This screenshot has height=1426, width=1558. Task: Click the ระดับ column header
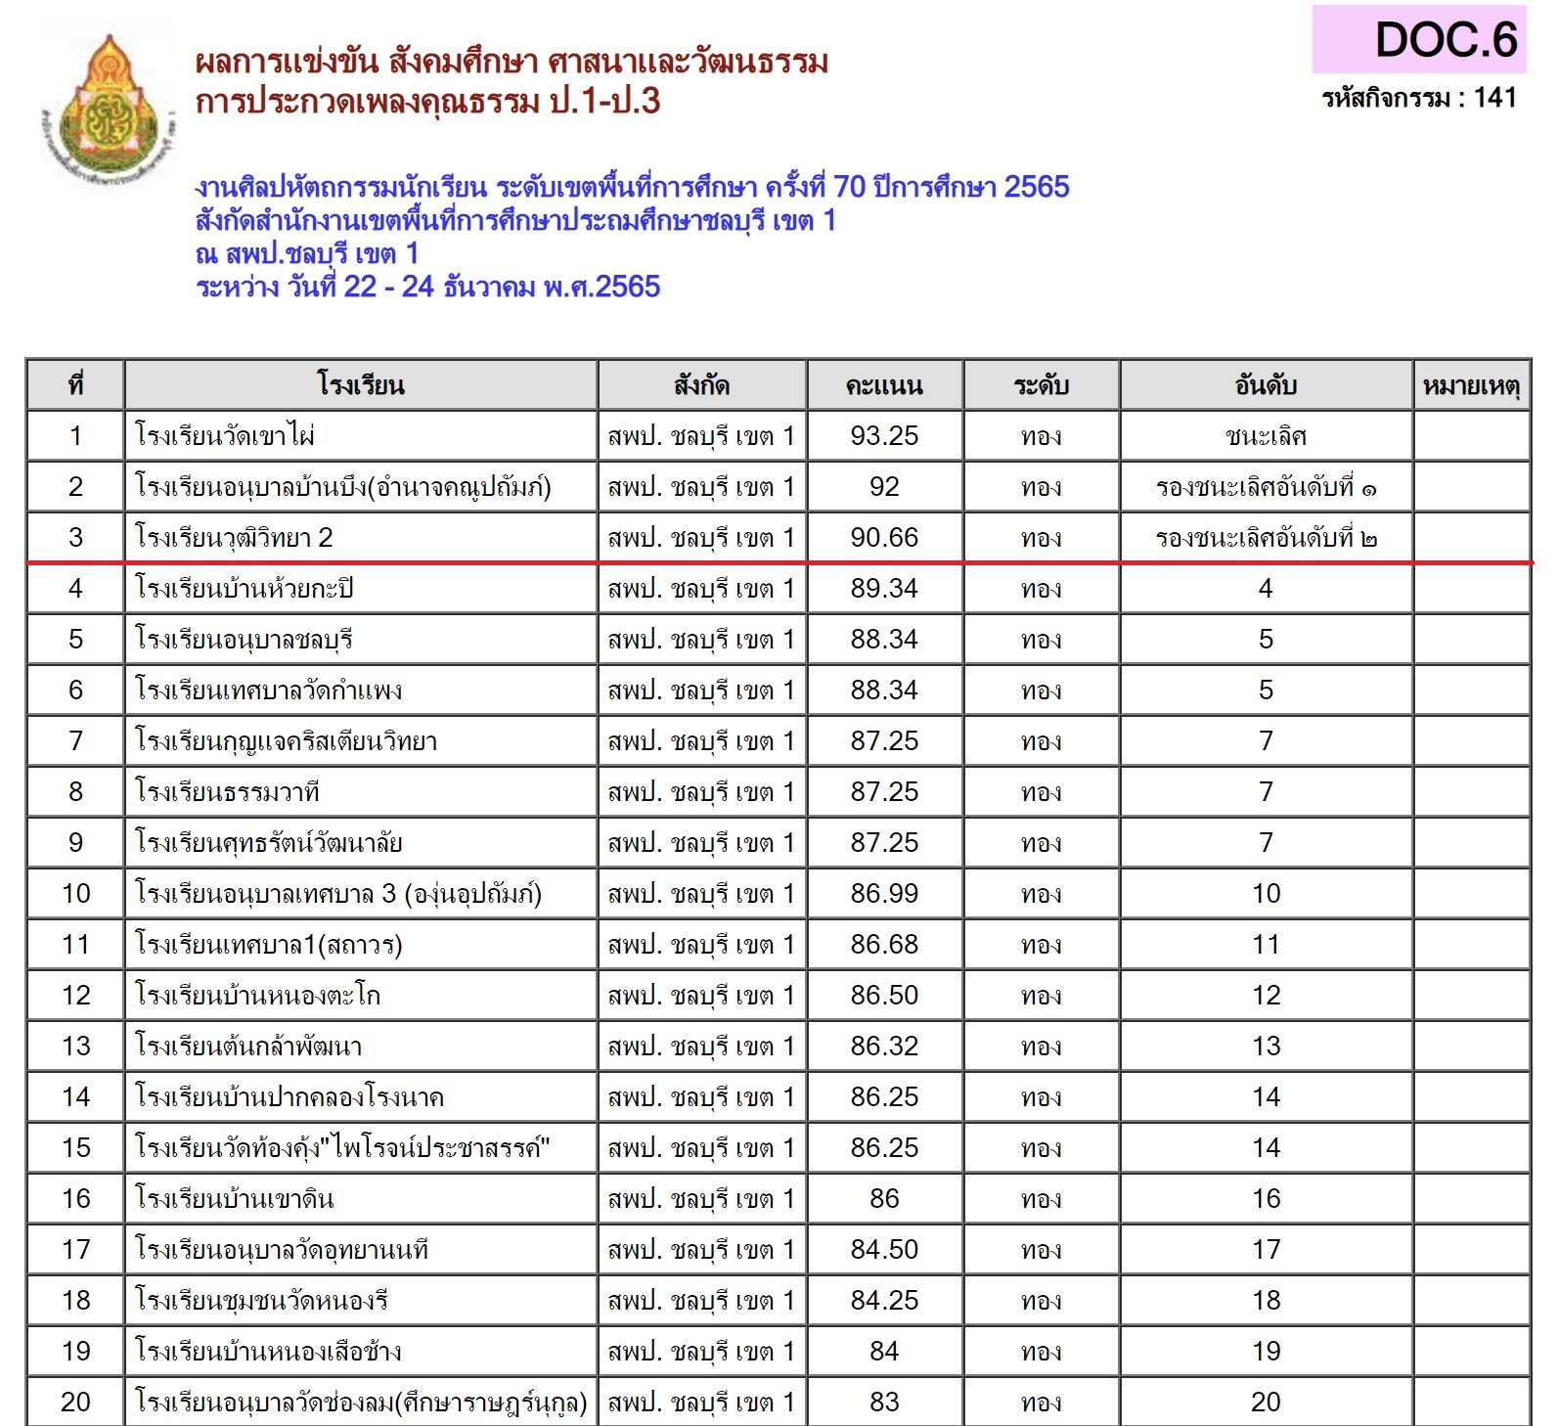click(x=1041, y=385)
